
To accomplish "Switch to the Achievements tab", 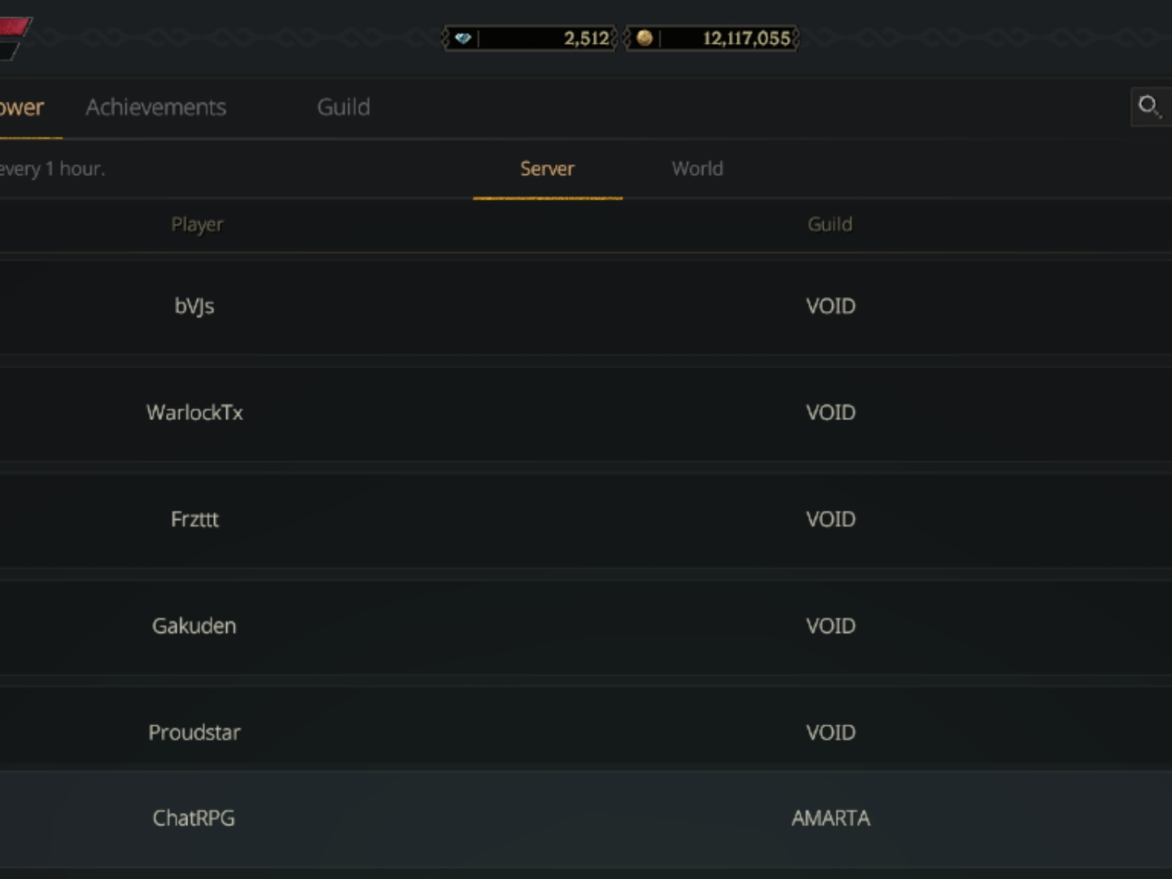I will coord(156,107).
